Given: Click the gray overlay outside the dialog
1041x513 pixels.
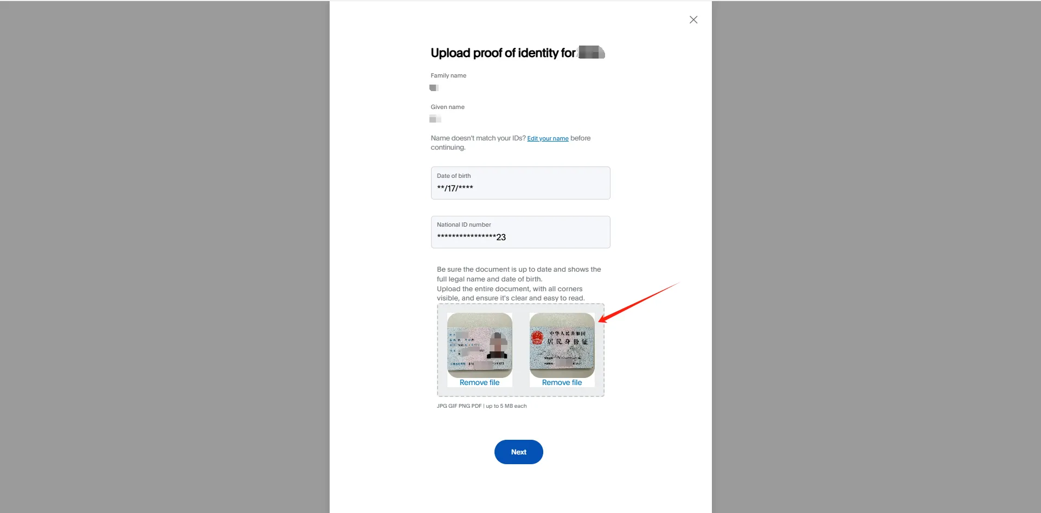Looking at the screenshot, I should (163, 255).
